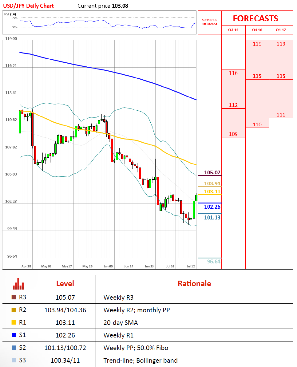297x367 pixels.
Task: Click the Q3 16 bold forecast 112
Action: (233, 105)
